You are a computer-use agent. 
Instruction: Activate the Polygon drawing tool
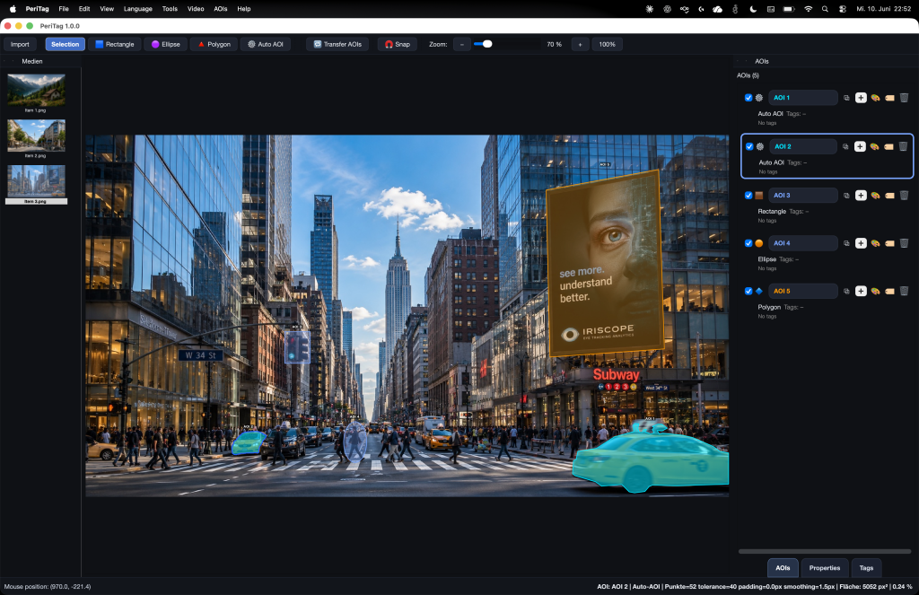(x=214, y=44)
